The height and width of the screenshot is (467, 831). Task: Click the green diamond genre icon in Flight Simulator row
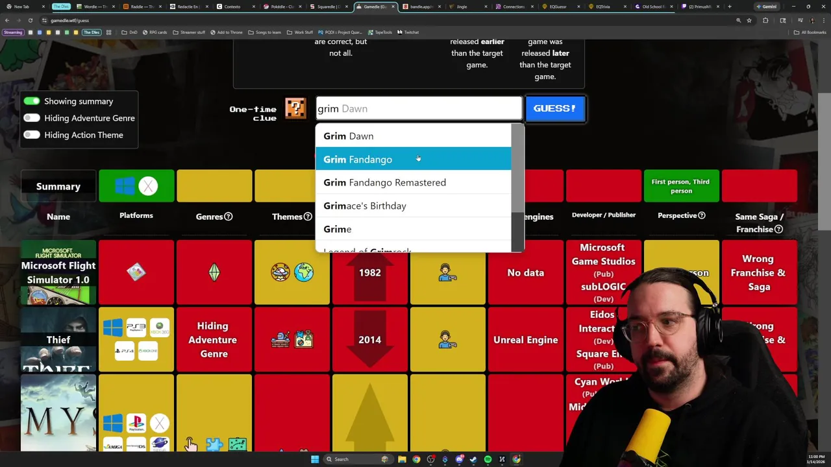[214, 272]
